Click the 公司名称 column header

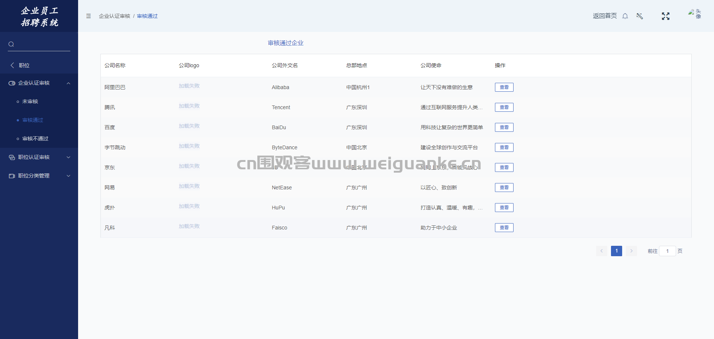(x=115, y=65)
